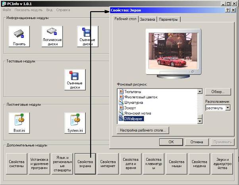Image resolution: width=239 pixels, height=185 pixels.
Task: Select Японский мотив in wallpaper list
Action: (138, 113)
